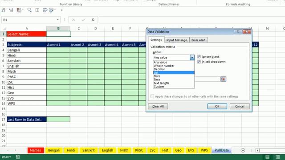The height and width of the screenshot is (160, 285).
Task: Open the Hist sheet tab
Action: (165, 150)
